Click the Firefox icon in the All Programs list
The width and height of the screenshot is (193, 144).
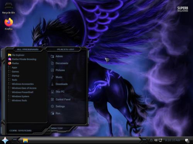pyautogui.click(x=10, y=63)
